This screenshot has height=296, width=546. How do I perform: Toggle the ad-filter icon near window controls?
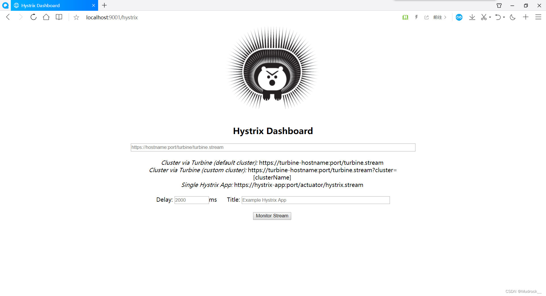pos(499,5)
